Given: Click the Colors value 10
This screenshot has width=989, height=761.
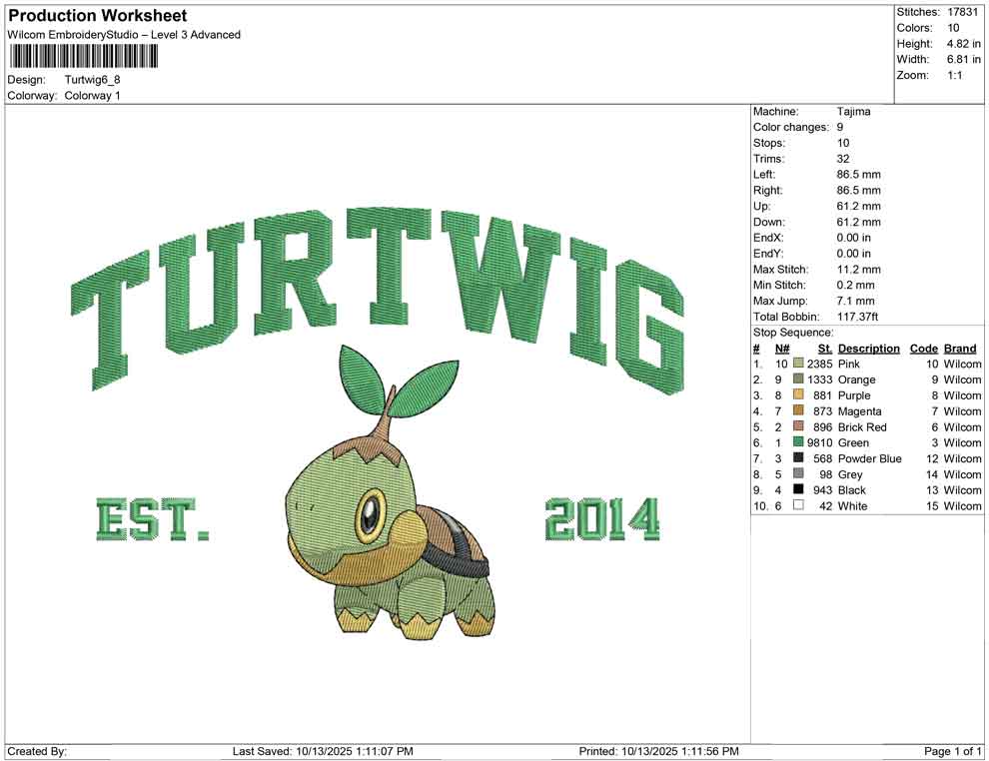Looking at the screenshot, I should [953, 28].
